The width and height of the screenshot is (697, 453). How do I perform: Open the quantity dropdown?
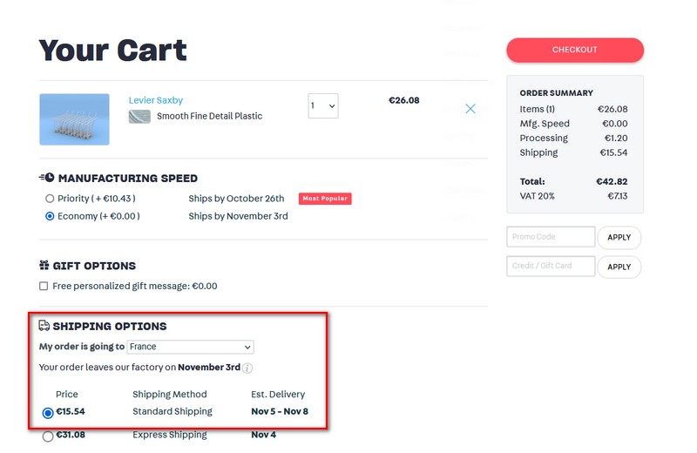[x=322, y=106]
